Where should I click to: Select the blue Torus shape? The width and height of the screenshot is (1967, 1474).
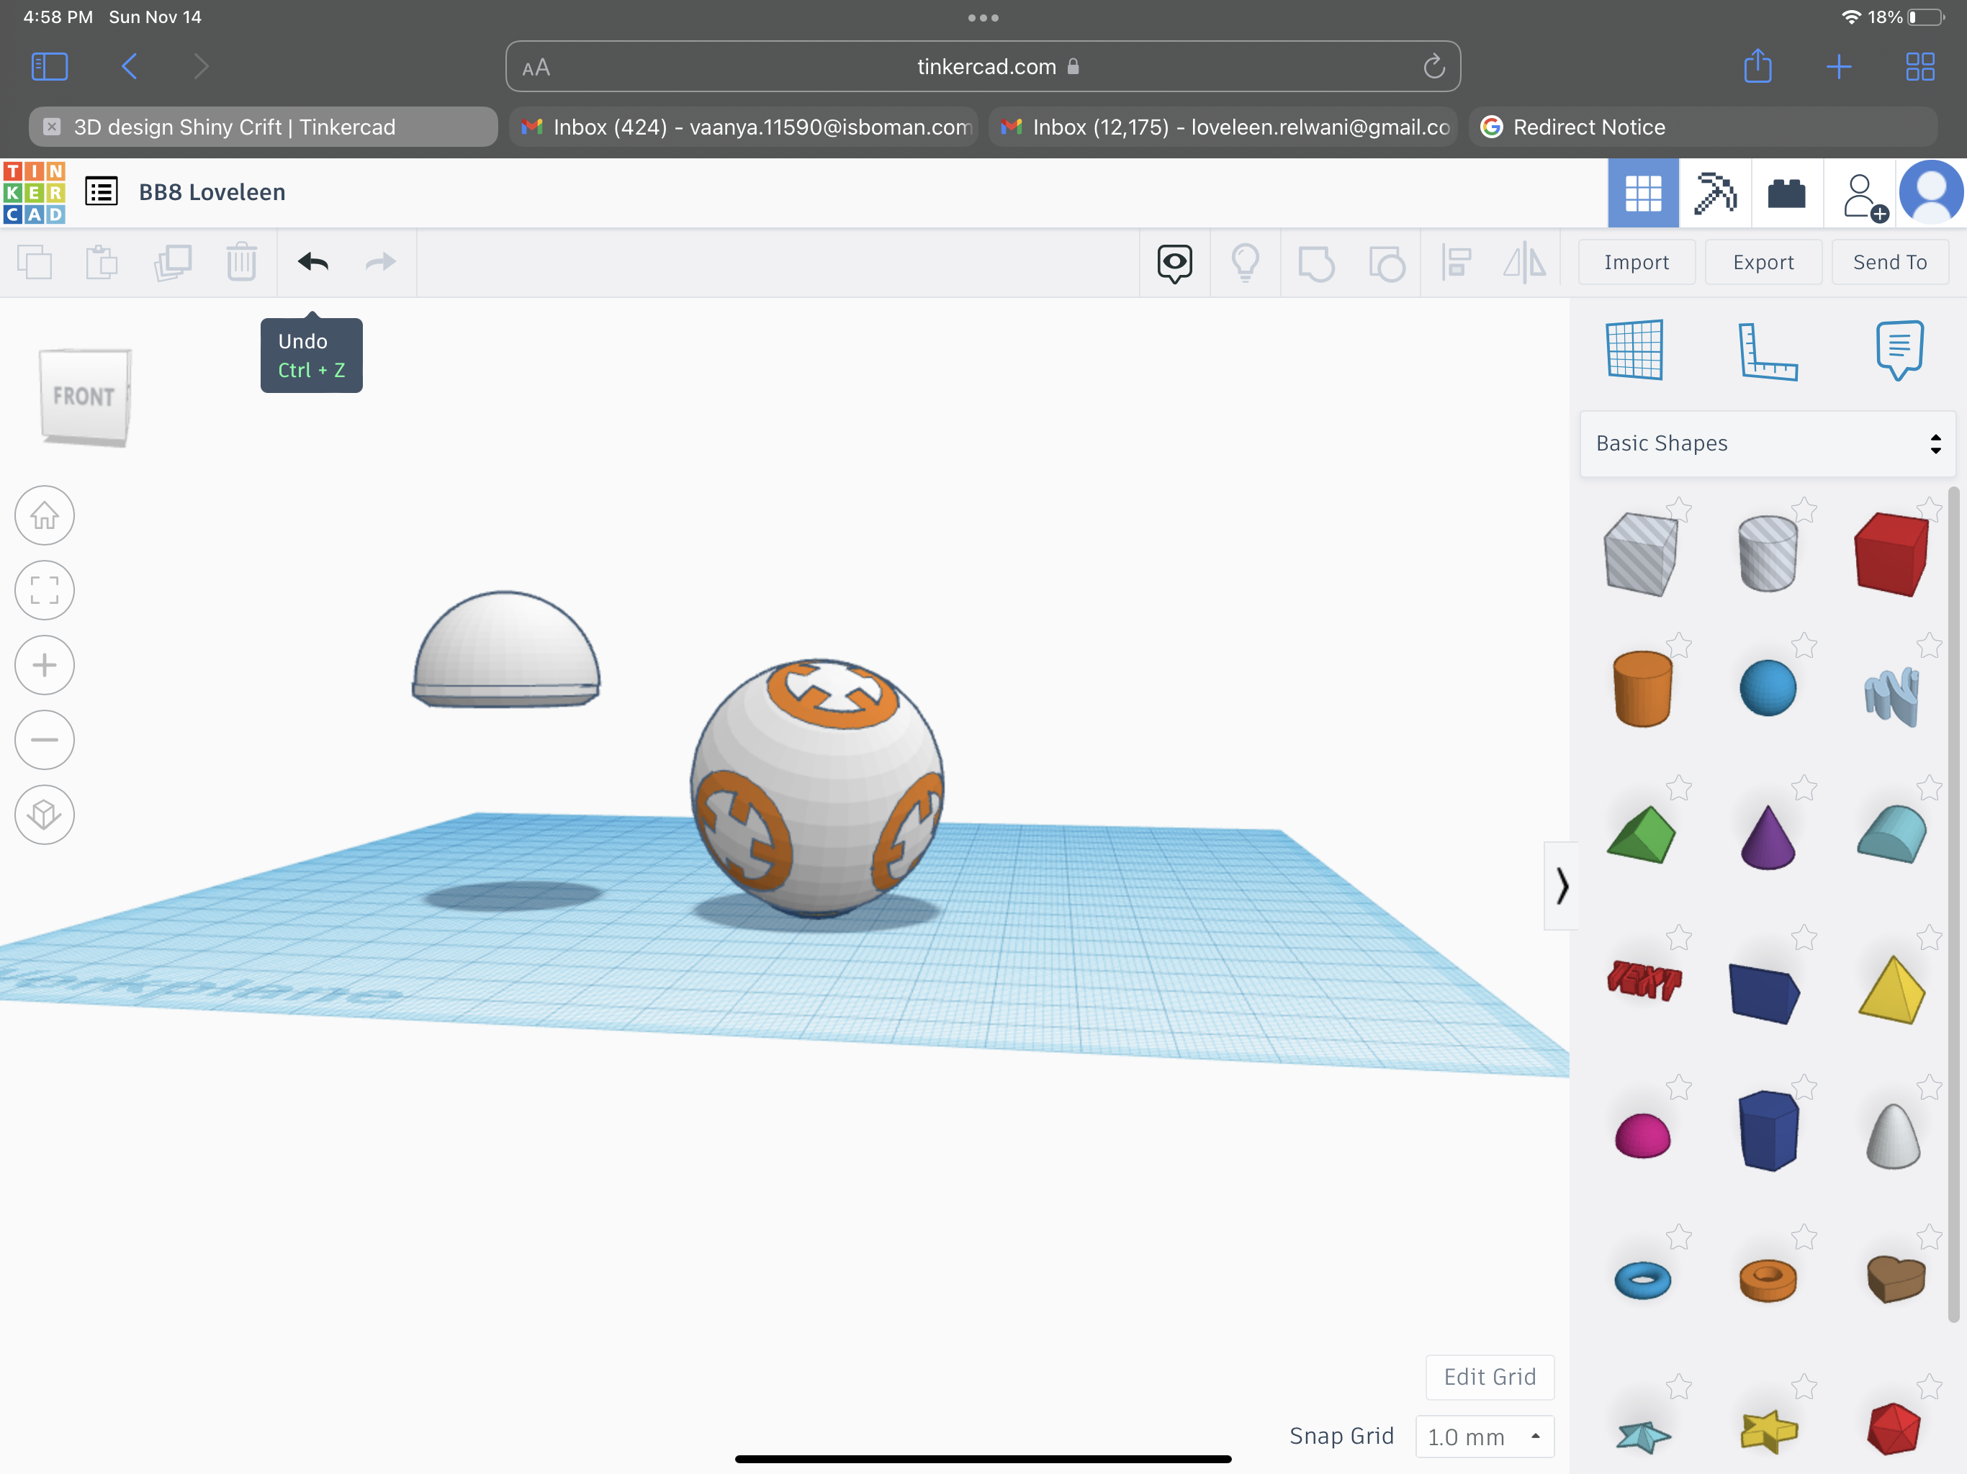click(1642, 1281)
